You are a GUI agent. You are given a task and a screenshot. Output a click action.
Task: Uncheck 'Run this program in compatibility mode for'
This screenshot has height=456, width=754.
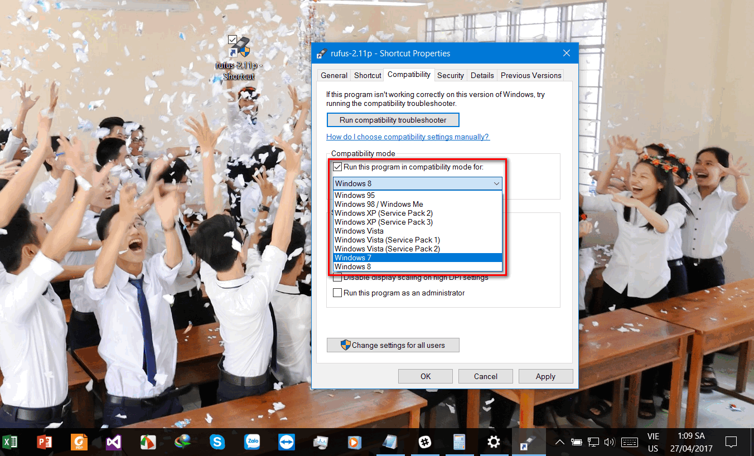[x=337, y=167]
